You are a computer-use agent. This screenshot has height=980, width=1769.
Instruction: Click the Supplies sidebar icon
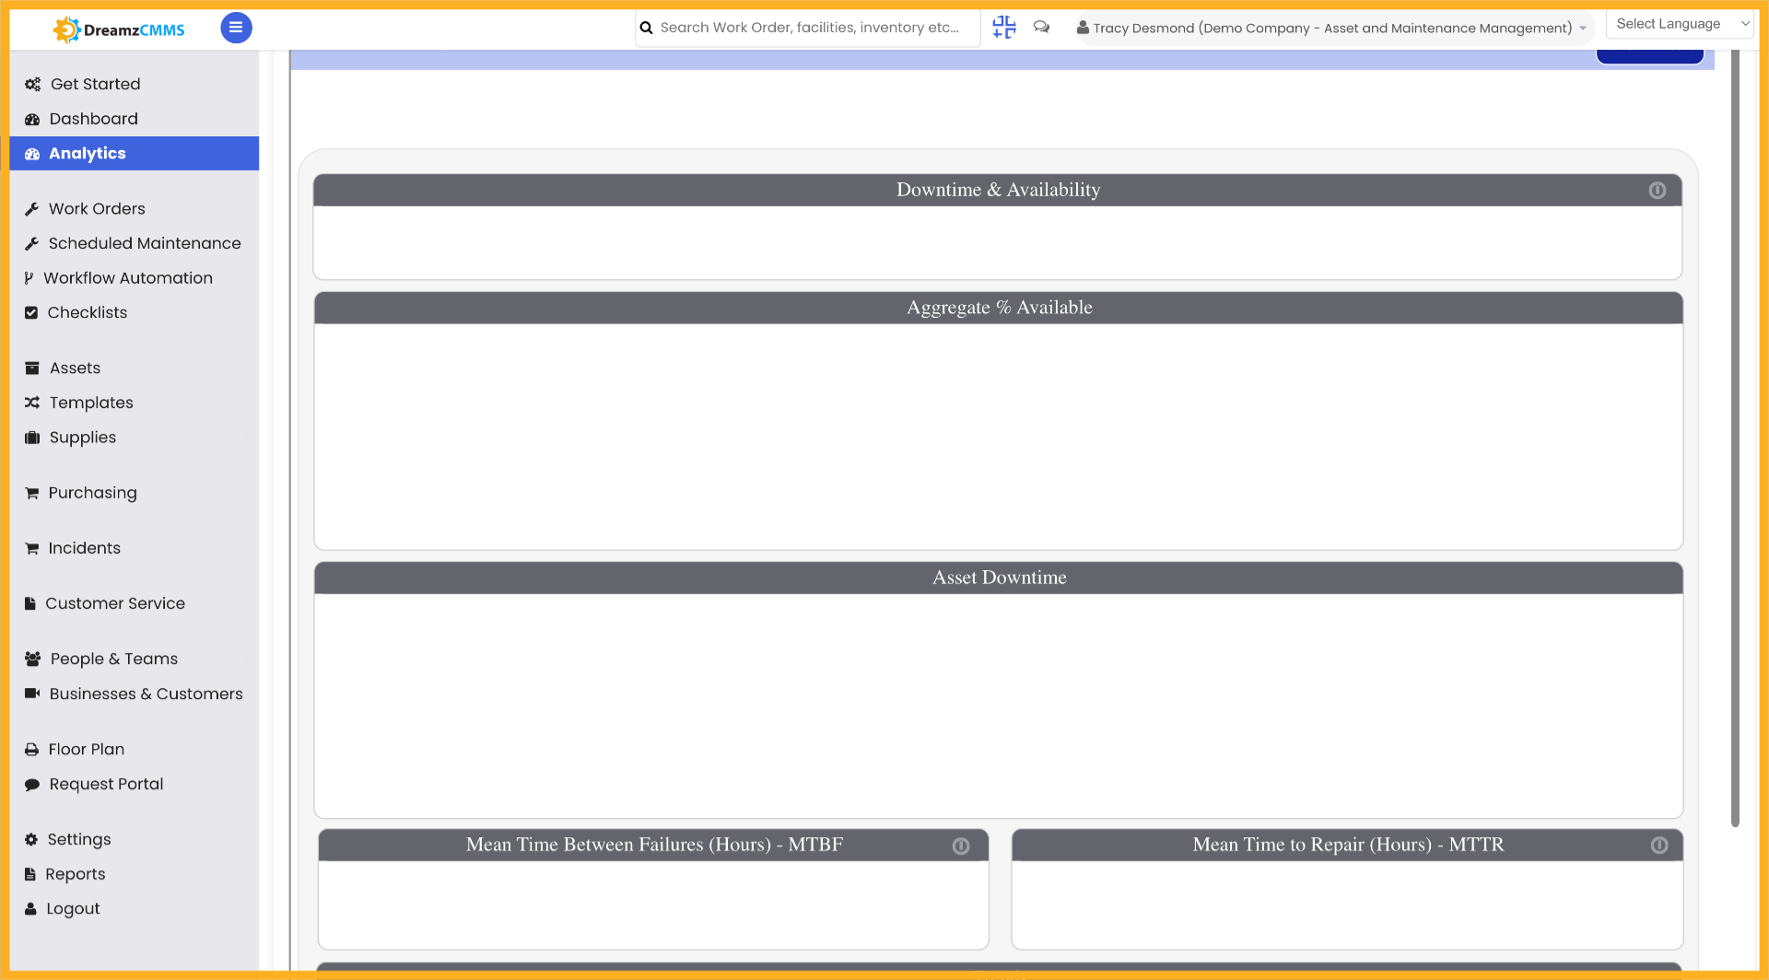pos(31,437)
